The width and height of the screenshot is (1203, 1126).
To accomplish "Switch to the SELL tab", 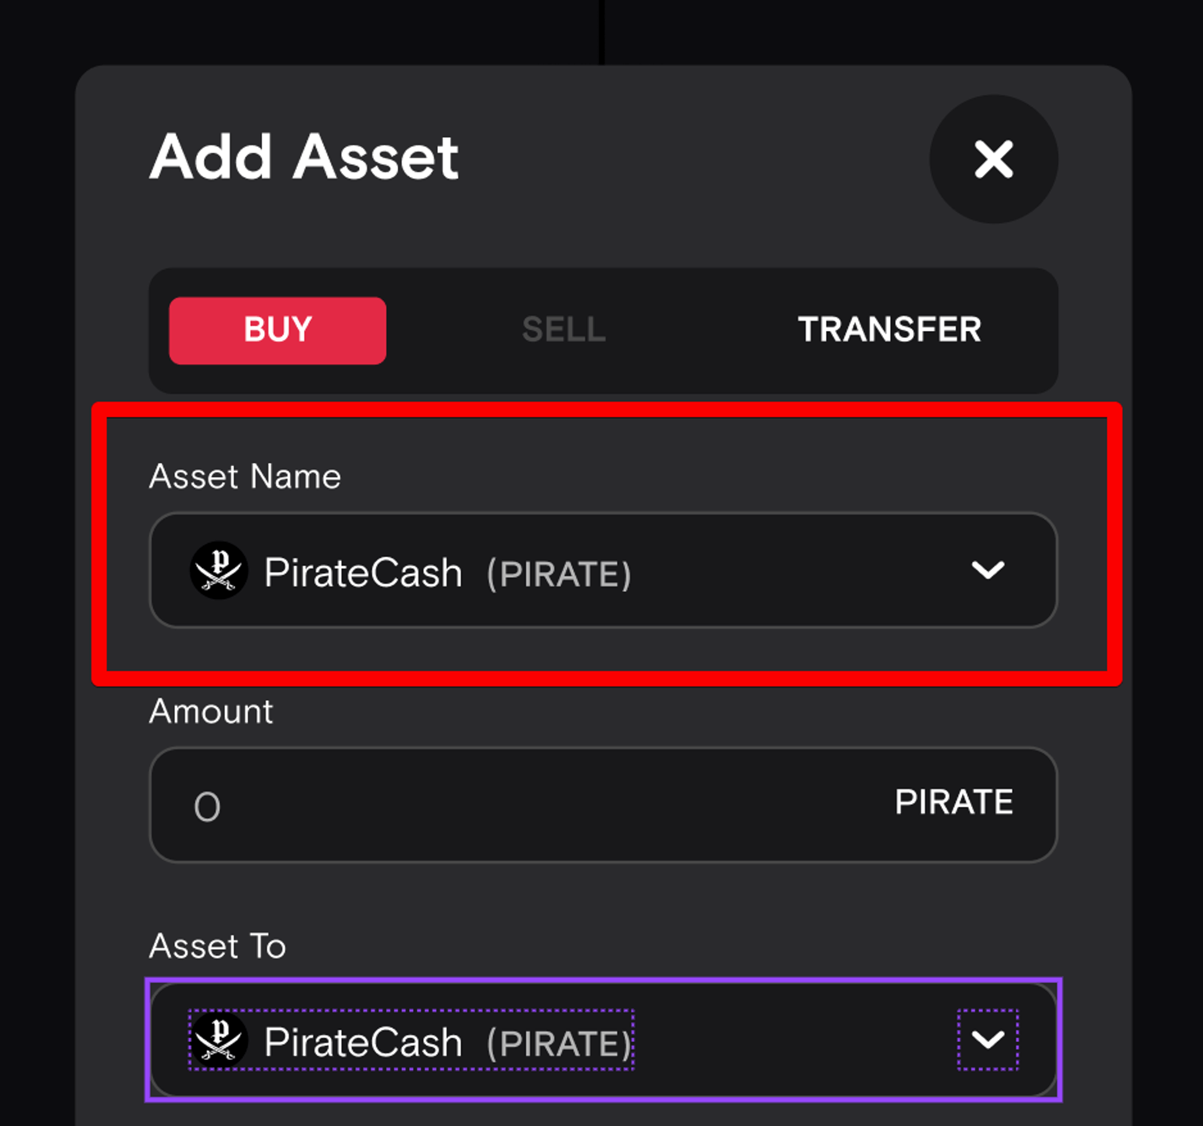I will [x=564, y=330].
